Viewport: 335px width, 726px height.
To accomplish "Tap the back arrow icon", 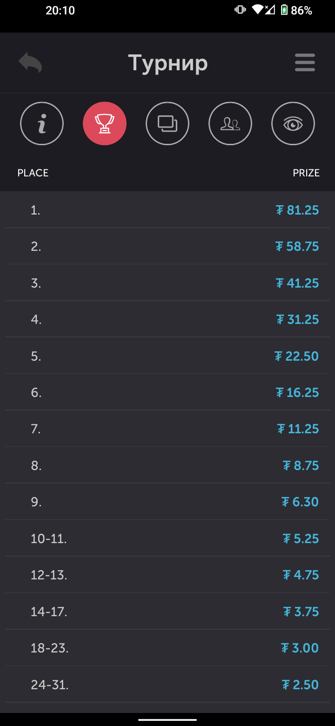I will (x=30, y=62).
